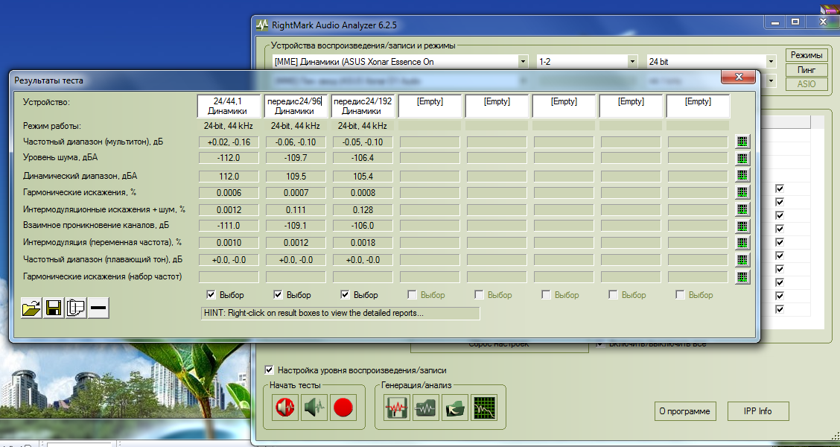
Task: Click noise level value -109.7
Action: 296,158
